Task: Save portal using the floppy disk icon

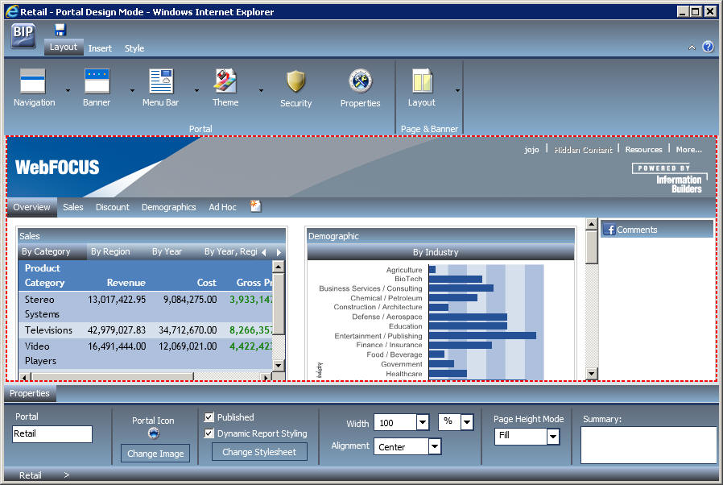Action: pyautogui.click(x=60, y=30)
